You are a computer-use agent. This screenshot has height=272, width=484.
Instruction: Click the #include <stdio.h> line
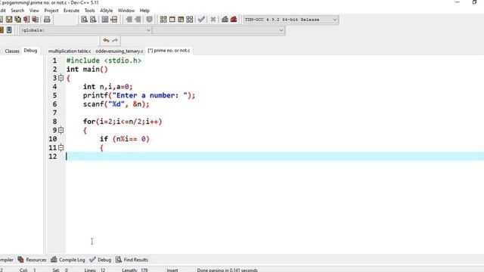pos(104,60)
